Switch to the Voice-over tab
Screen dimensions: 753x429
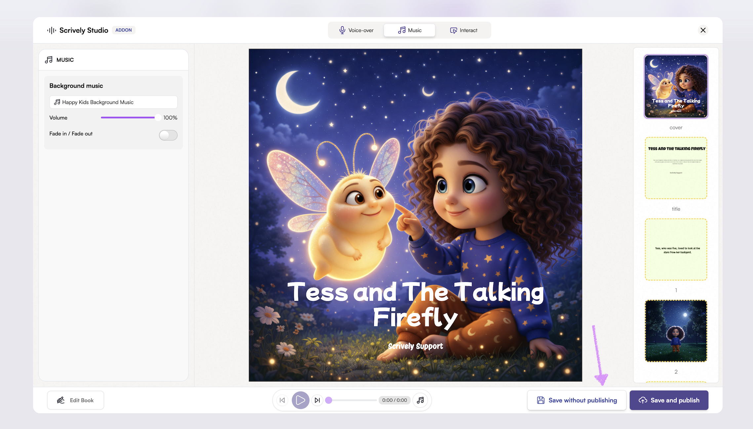pyautogui.click(x=356, y=30)
